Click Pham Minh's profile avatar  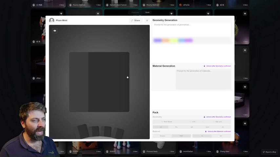point(51,20)
